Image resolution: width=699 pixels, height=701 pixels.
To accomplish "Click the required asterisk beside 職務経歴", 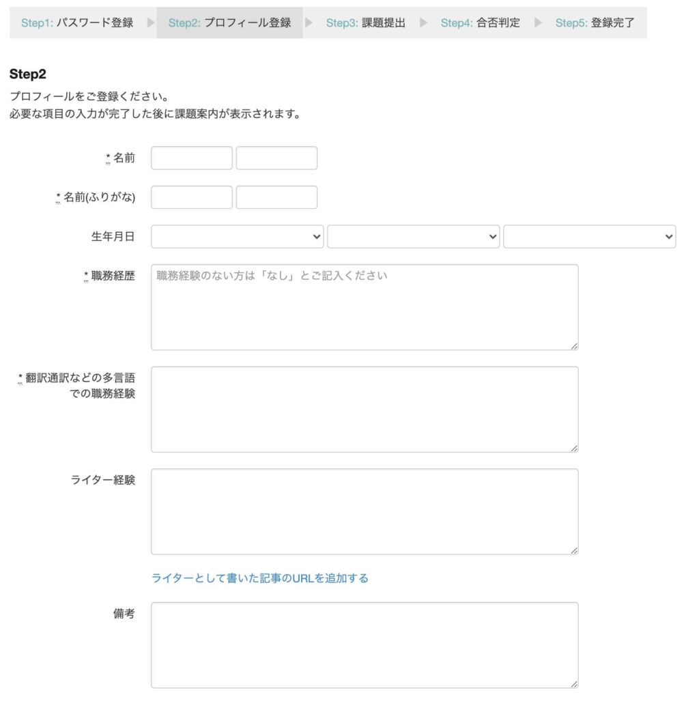I will [86, 276].
